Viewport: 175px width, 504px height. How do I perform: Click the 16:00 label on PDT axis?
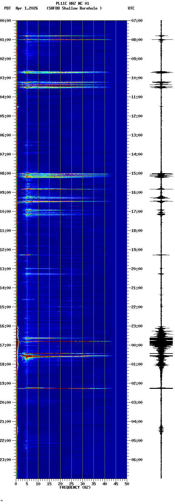coord(5,326)
